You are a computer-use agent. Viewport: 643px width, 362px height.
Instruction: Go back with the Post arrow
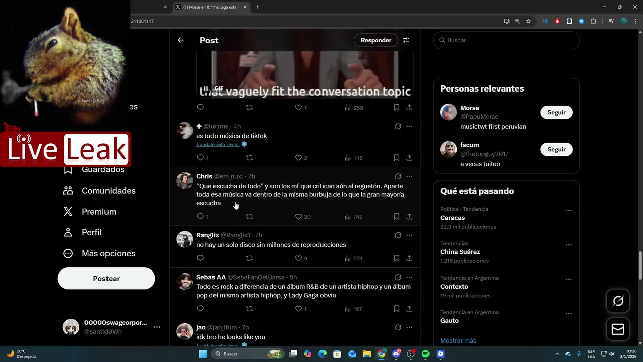[x=181, y=40]
